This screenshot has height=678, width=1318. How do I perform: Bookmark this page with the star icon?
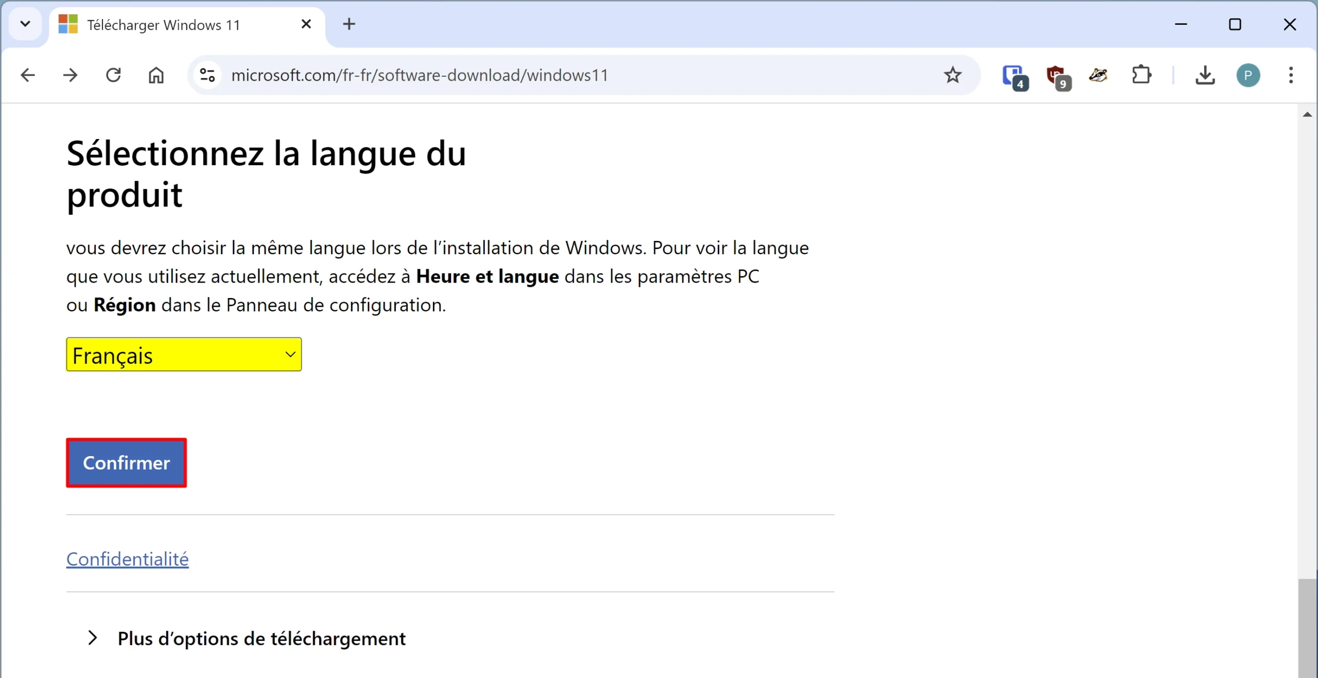[x=953, y=75]
